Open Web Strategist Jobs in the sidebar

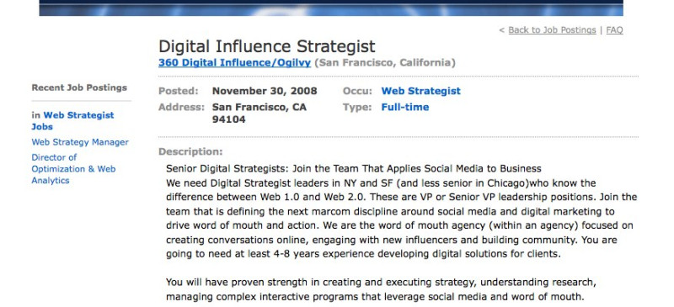click(x=72, y=120)
